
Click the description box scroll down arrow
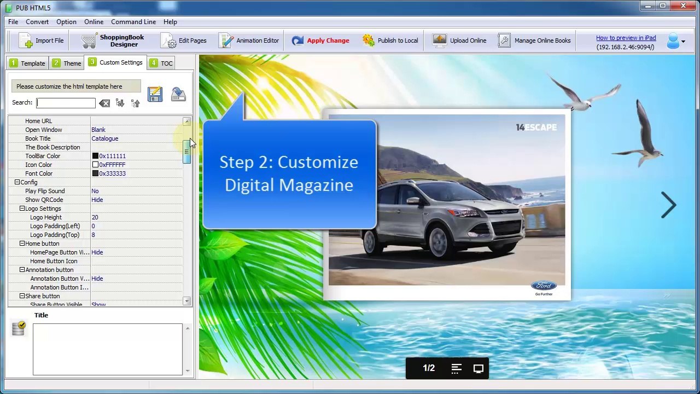pyautogui.click(x=188, y=371)
